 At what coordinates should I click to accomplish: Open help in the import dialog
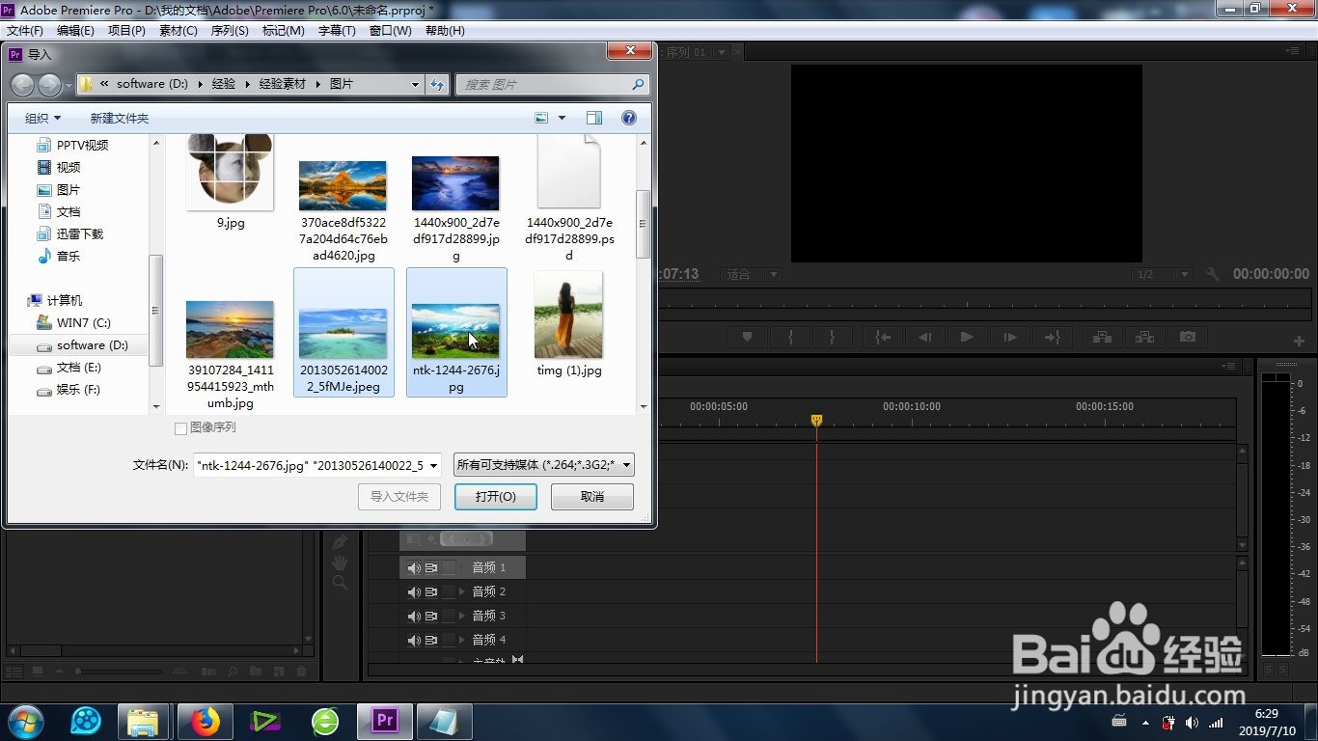tap(629, 118)
